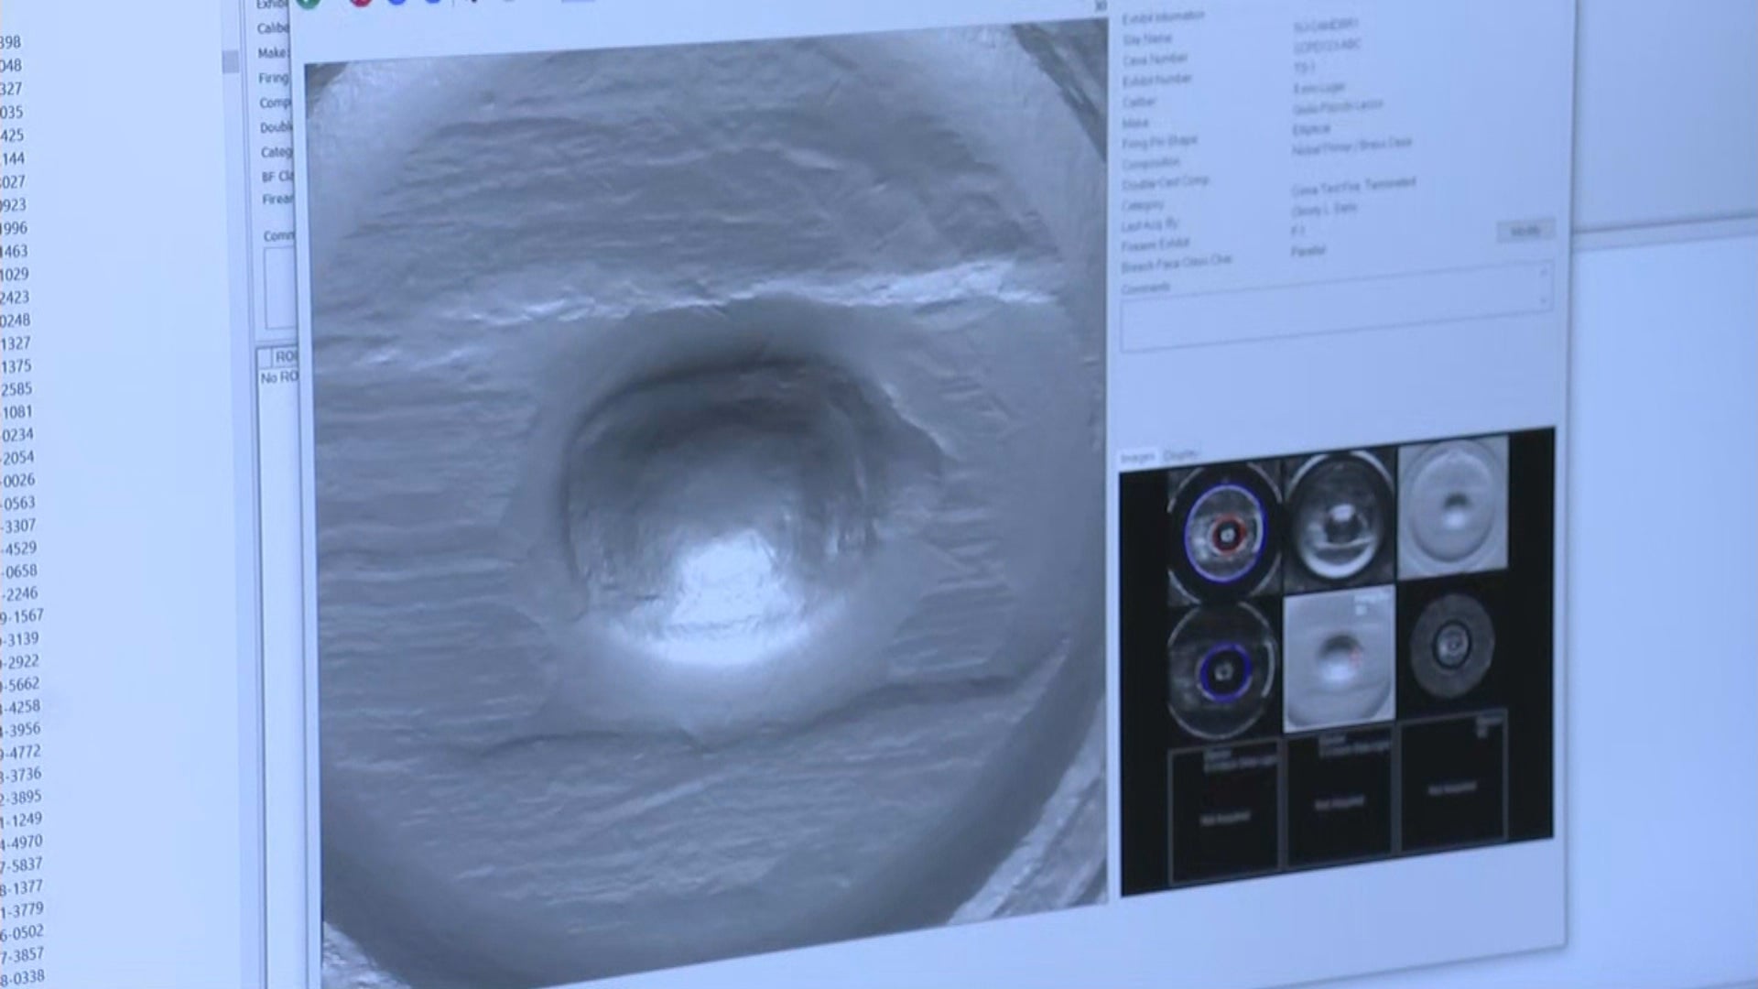Click the Caliber label in exhibit info
Viewport: 1758px width, 989px height.
(x=1139, y=103)
